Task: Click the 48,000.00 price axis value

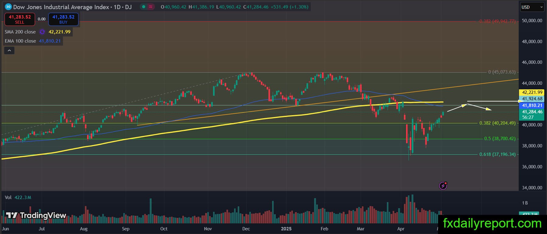Action: pos(532,42)
